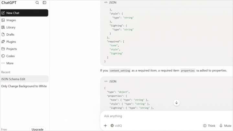233x131 pixels.
Task: Open the Images section
Action: (24, 20)
